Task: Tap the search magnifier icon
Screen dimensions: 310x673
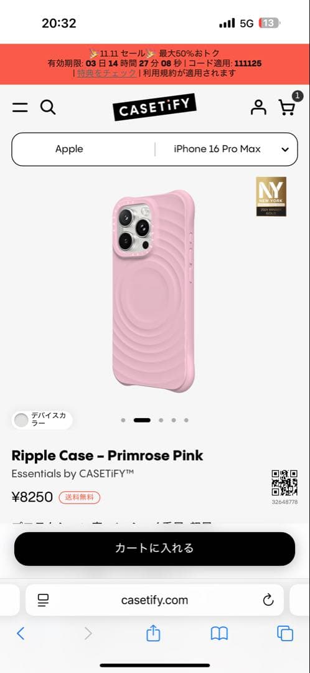Action: [x=48, y=107]
